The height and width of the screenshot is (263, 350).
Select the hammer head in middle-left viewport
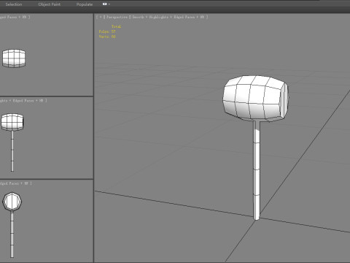(12, 122)
